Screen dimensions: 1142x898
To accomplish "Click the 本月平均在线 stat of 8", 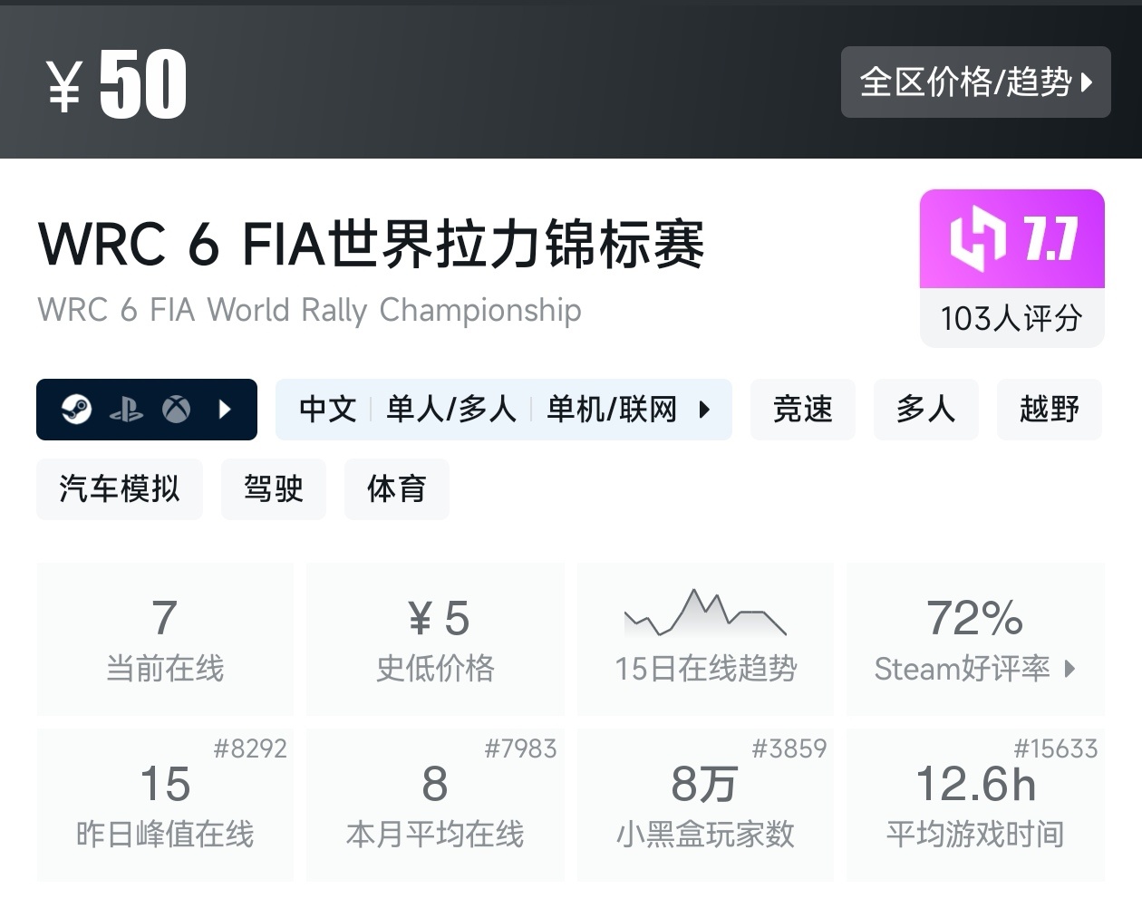I will coord(436,805).
